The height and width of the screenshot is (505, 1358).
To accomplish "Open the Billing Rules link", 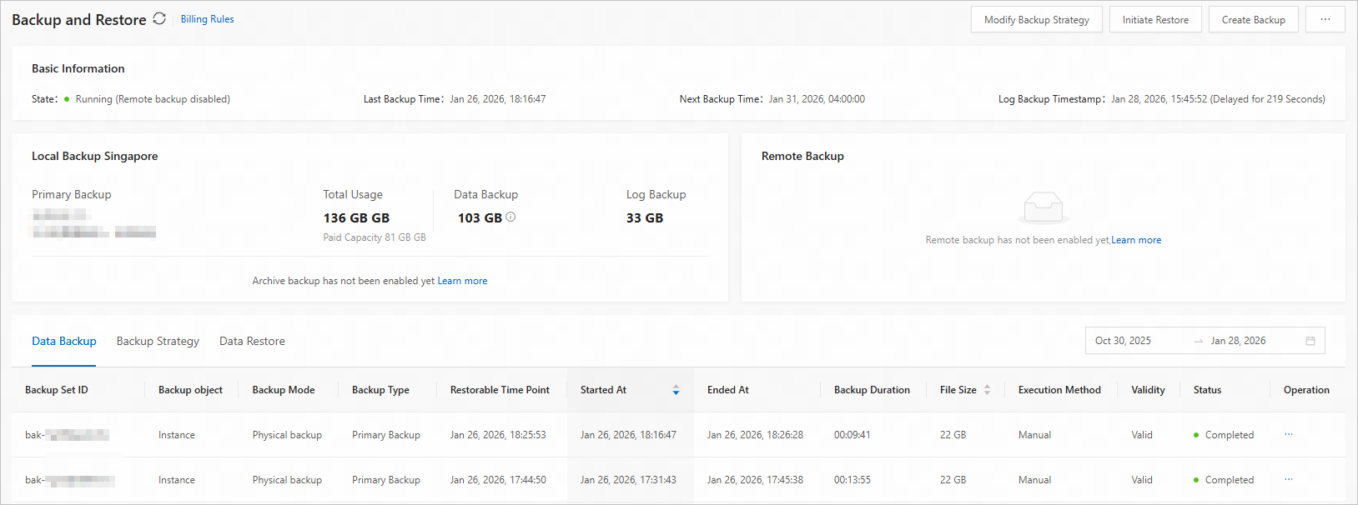I will (x=207, y=19).
